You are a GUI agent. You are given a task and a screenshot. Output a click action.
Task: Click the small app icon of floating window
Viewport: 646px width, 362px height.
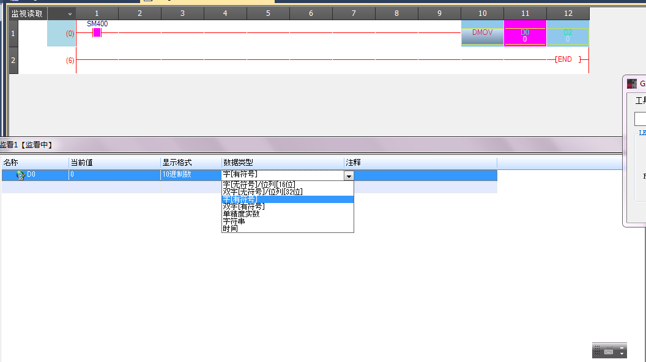pos(632,83)
